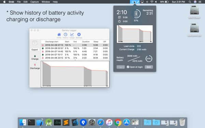Quit the battery menu bar app
The width and height of the screenshot is (205, 128).
point(149,67)
